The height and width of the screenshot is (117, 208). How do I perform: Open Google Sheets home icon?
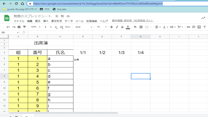click(7, 18)
